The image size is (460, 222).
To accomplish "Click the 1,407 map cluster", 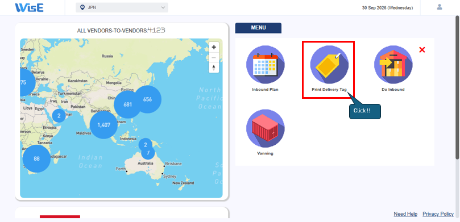I will (x=103, y=125).
